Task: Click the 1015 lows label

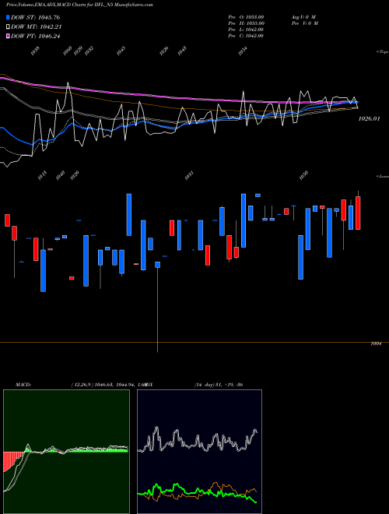Action: tap(42, 175)
